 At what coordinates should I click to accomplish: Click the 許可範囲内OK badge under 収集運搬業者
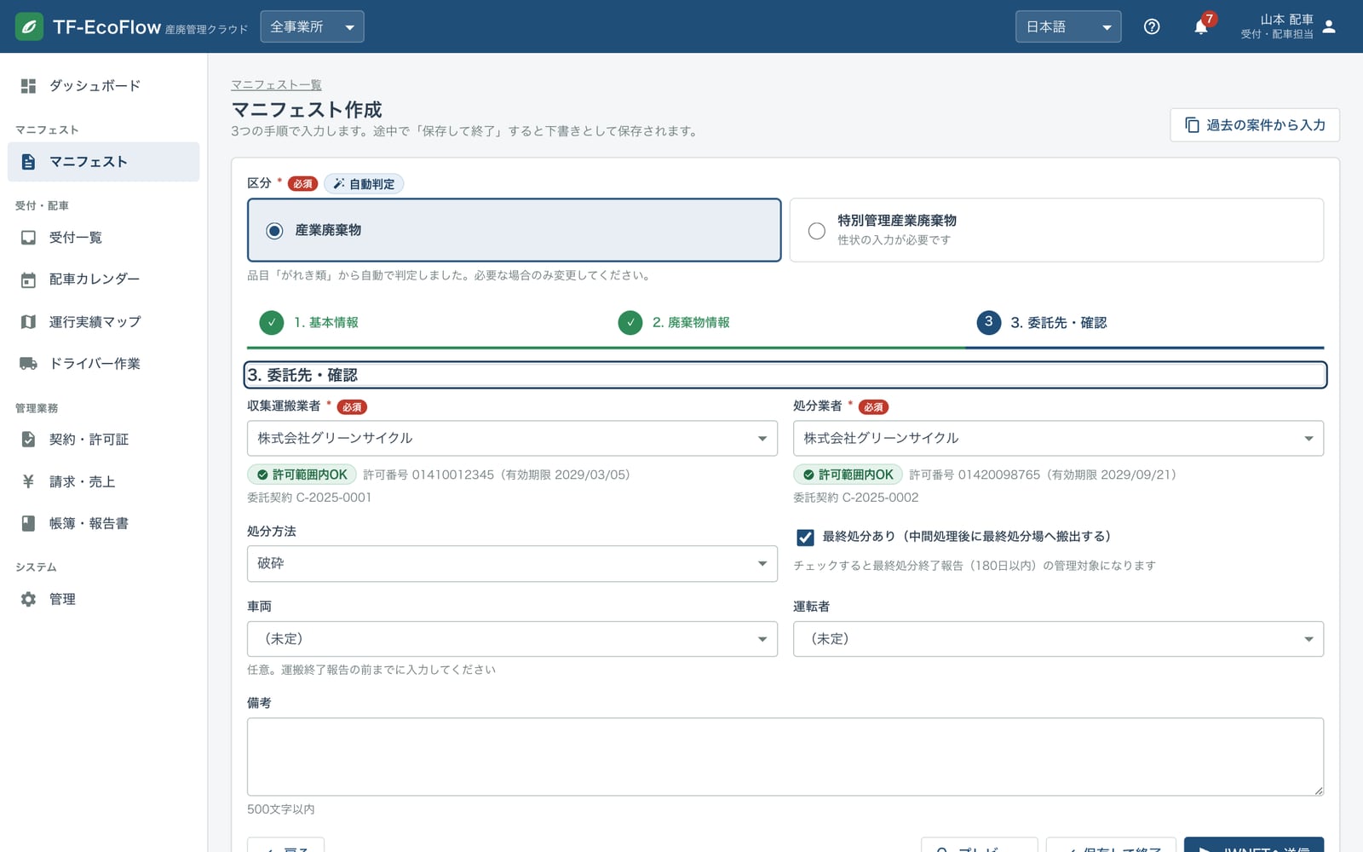(302, 475)
